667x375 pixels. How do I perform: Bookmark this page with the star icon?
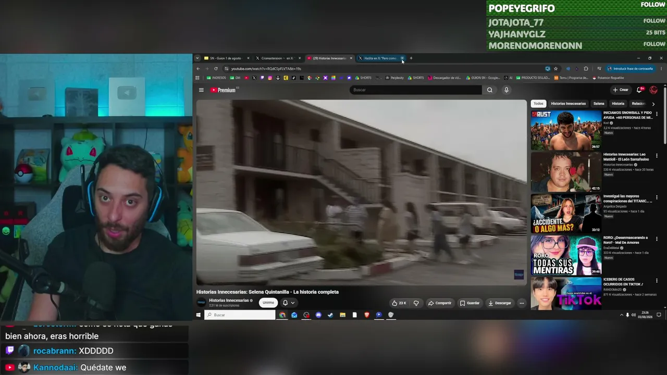pyautogui.click(x=555, y=69)
